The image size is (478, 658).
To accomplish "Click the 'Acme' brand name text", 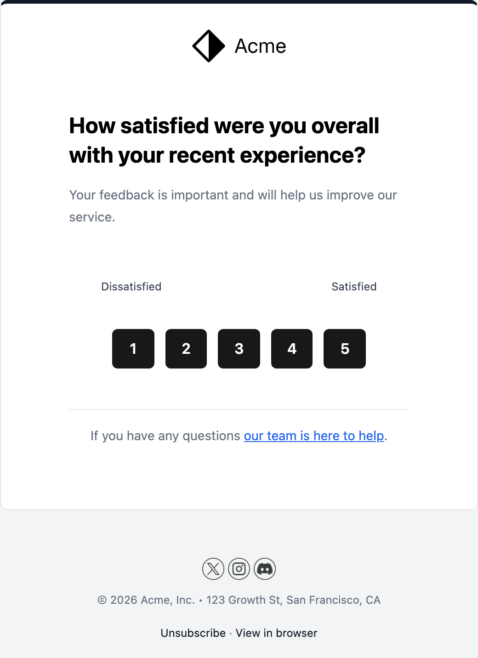I will [260, 46].
